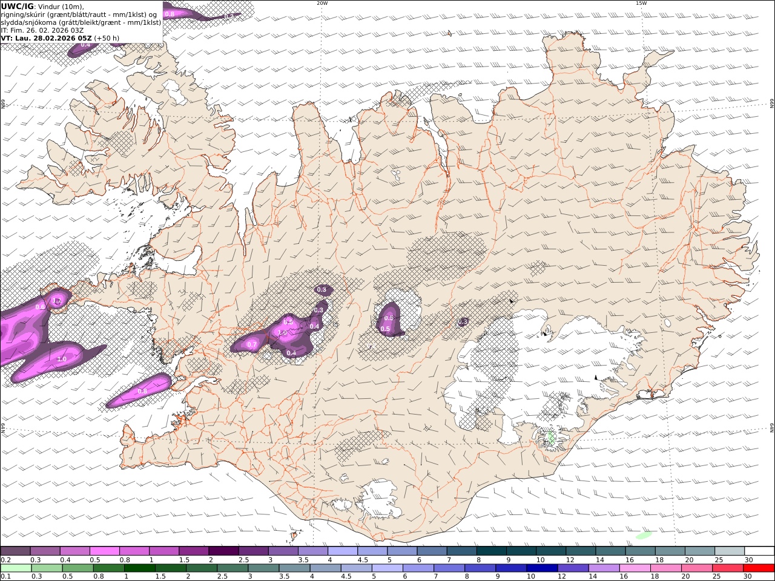The height and width of the screenshot is (581, 775).
Task: Pick the light lavender 4–4.5 snow swatch
Action: (x=342, y=551)
